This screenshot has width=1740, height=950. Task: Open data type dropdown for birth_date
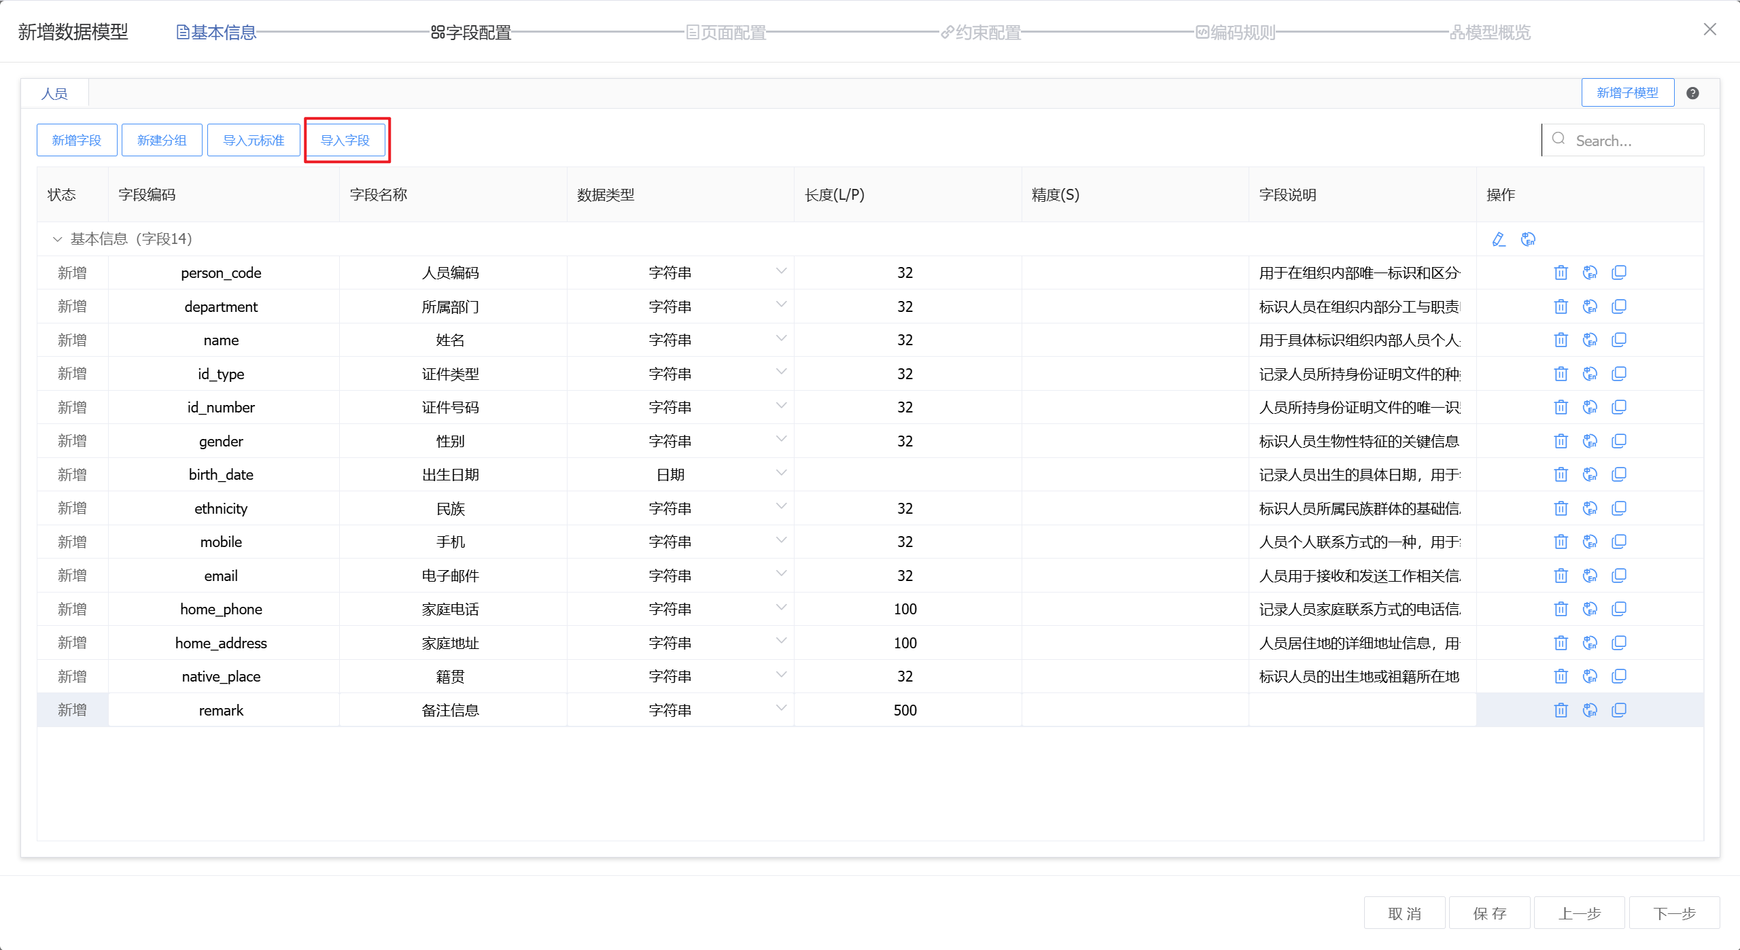point(781,473)
